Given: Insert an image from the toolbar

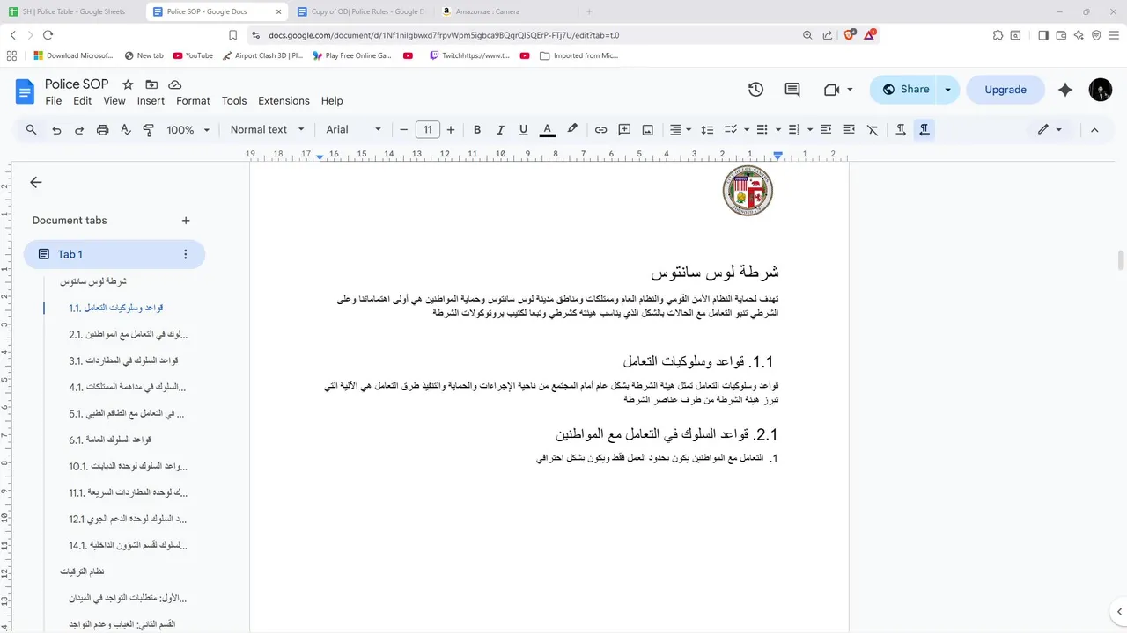Looking at the screenshot, I should click(647, 129).
